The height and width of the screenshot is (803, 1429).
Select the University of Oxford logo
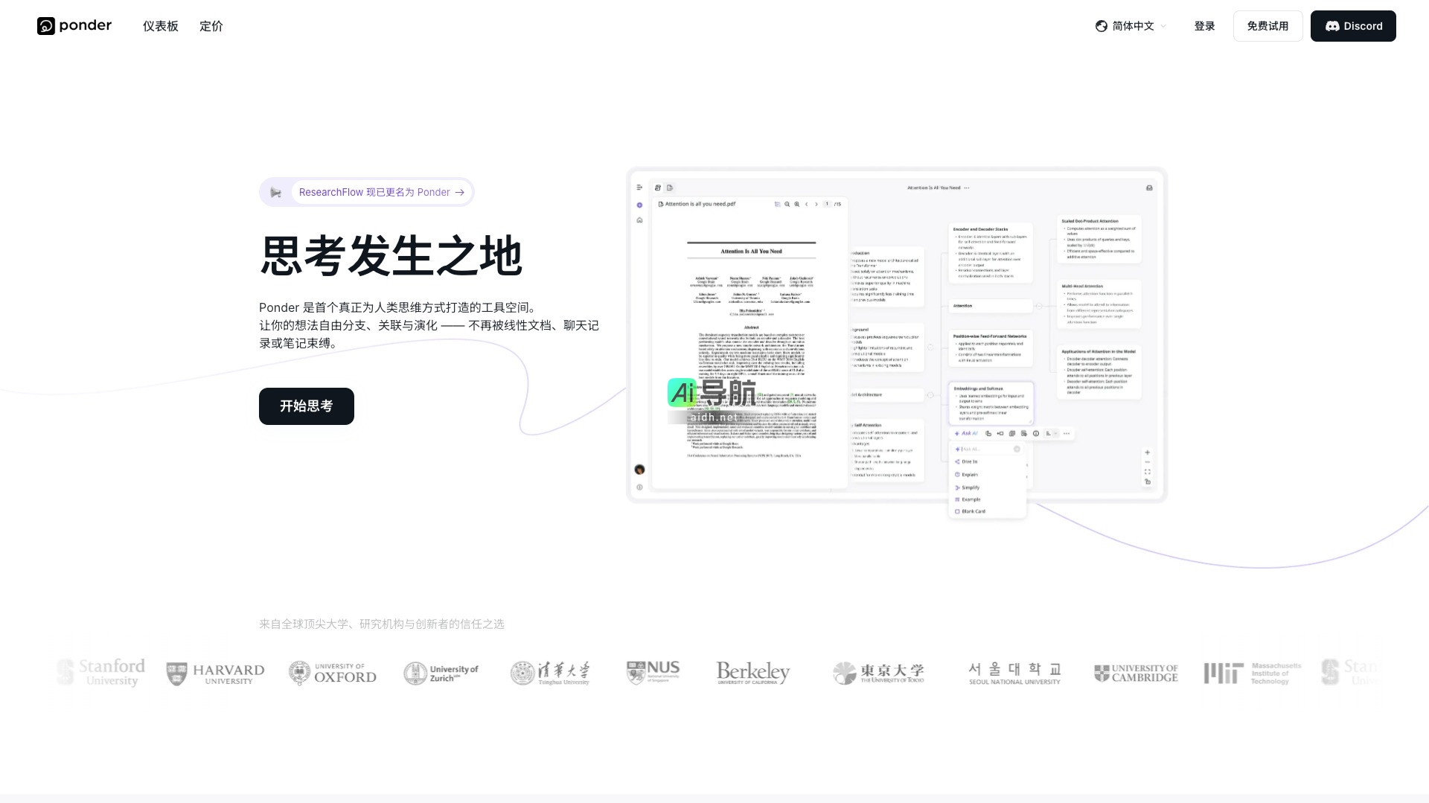[333, 673]
